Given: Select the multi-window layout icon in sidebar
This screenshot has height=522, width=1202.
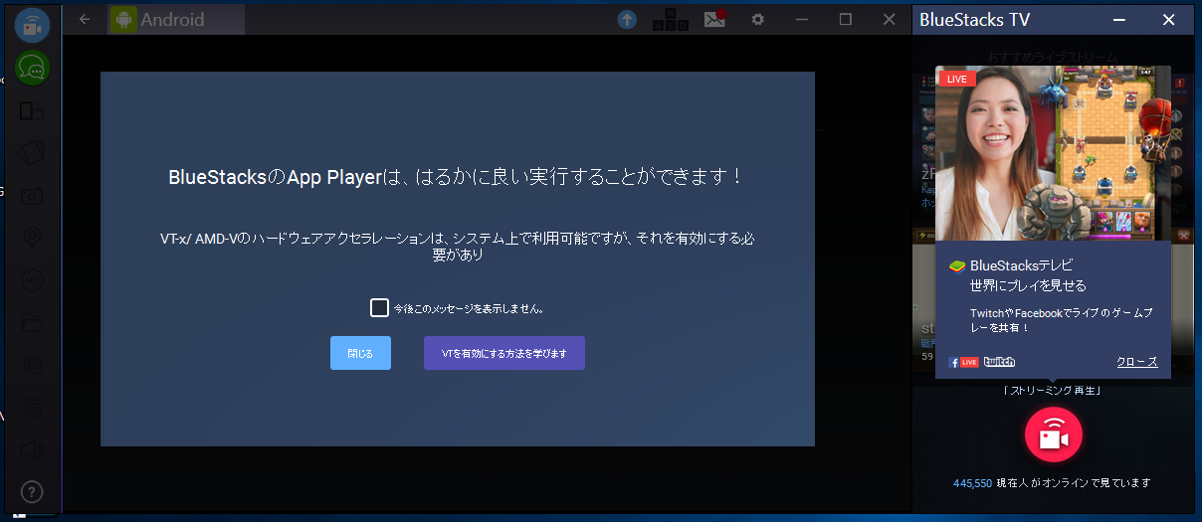Looking at the screenshot, I should point(32,110).
